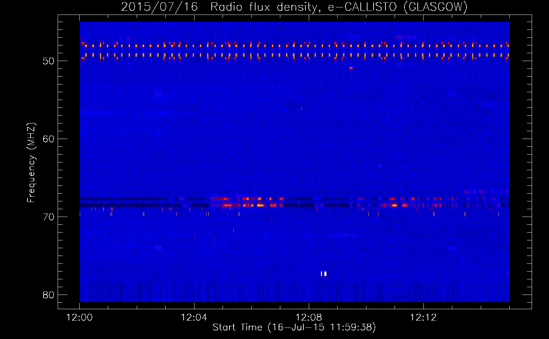Screen dimensions: 549x339
Task: Click the 'Start Time (16-Jul-15 11:59:38)' label
Action: (294, 327)
